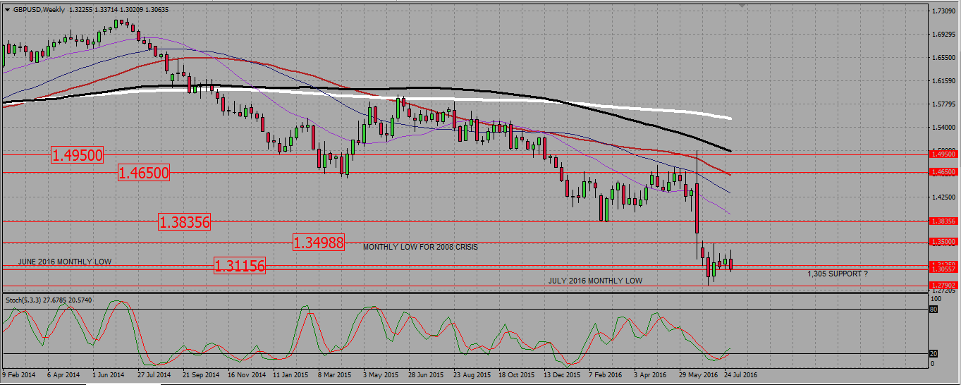Viewport: 961px width, 385px height.
Task: Click the chart shift marker triangle at top
Action: tap(742, 6)
